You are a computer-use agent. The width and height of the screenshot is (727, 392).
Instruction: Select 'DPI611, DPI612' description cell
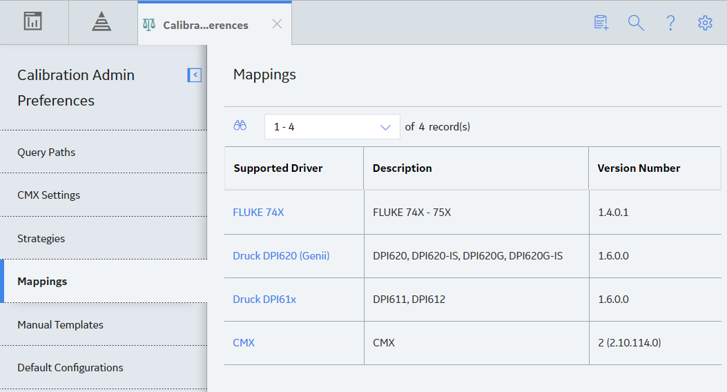(476, 300)
